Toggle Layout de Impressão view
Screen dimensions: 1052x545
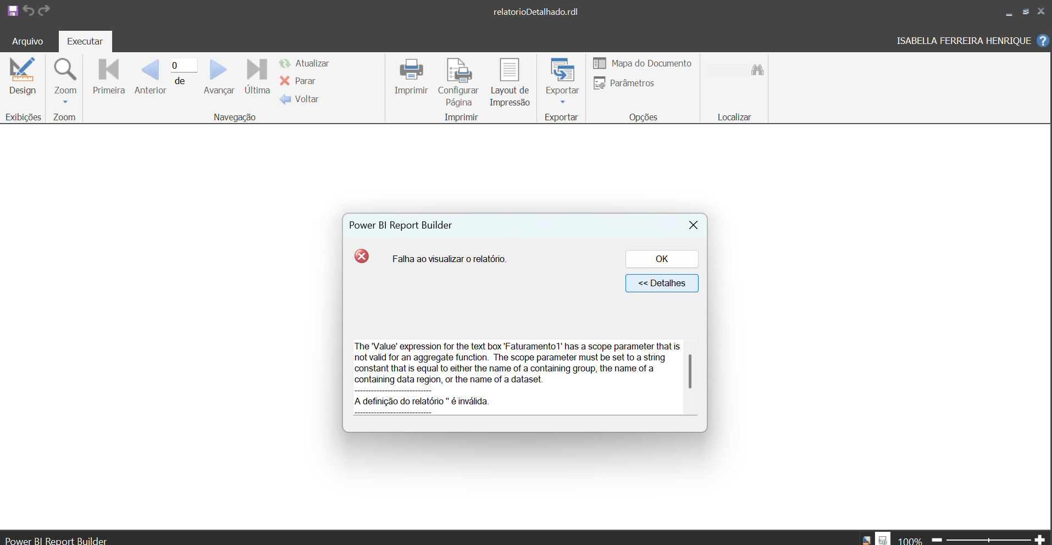(510, 82)
